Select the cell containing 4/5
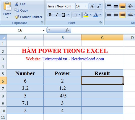Viewport: 135px width, 120px height. coord(63,96)
